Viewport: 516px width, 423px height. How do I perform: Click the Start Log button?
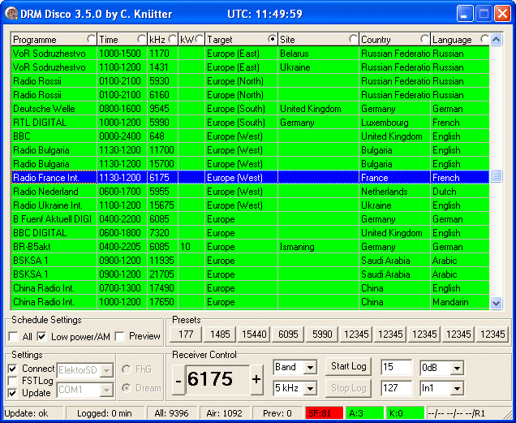(348, 367)
